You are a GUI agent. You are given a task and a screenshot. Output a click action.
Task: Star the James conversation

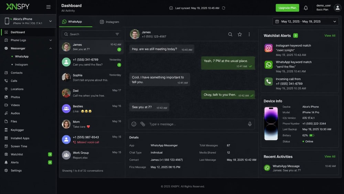click(239, 34)
